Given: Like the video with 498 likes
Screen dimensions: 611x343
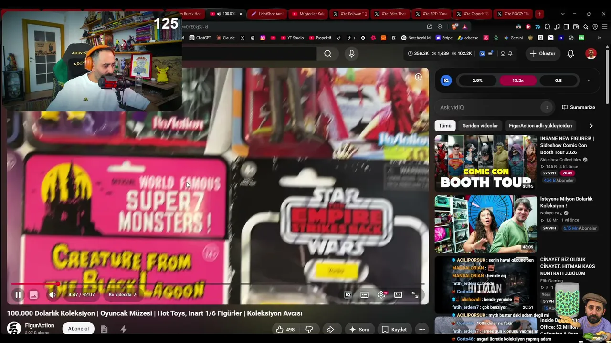Looking at the screenshot, I should (285, 329).
